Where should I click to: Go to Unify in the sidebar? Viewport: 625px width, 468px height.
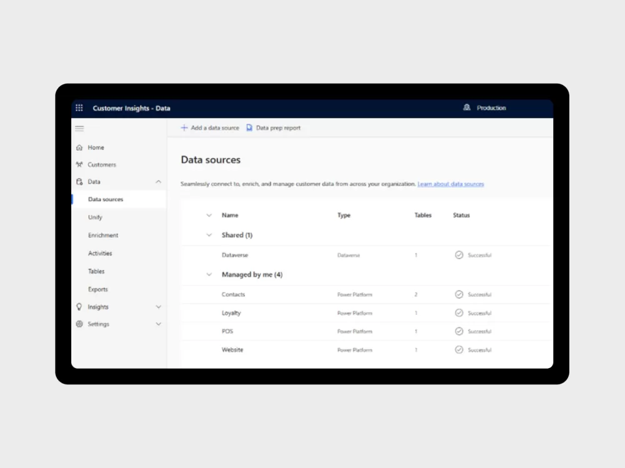95,217
